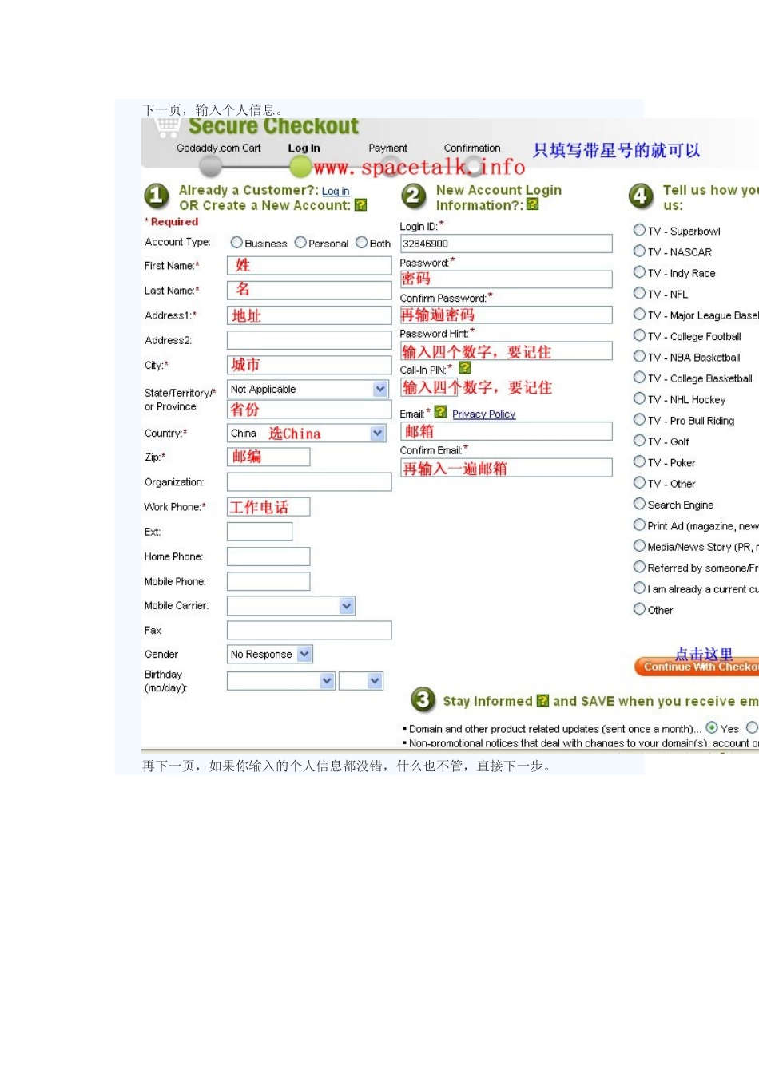Choose TV - Golf option
This screenshot has height=1073, width=759.
point(639,441)
